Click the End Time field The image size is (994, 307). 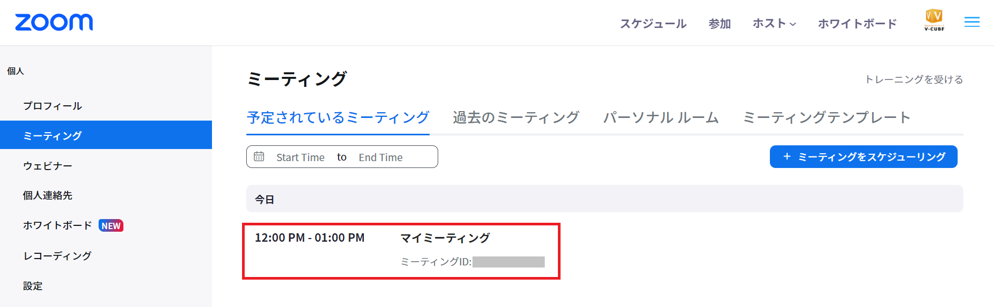[380, 157]
